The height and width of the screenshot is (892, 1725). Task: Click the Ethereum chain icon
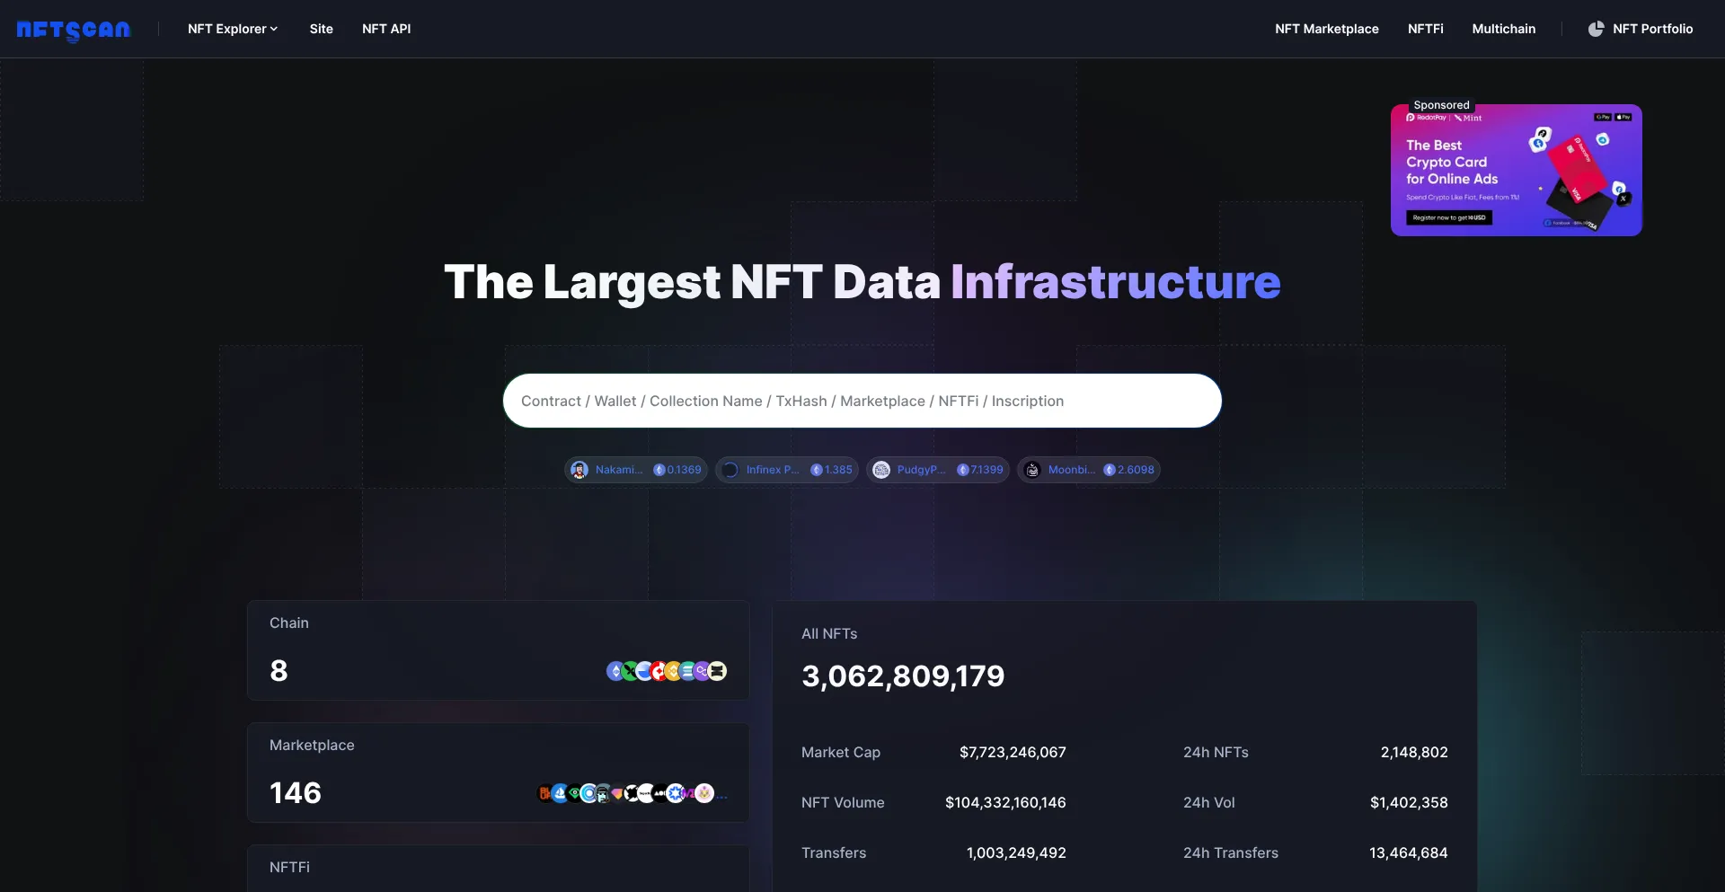615,671
